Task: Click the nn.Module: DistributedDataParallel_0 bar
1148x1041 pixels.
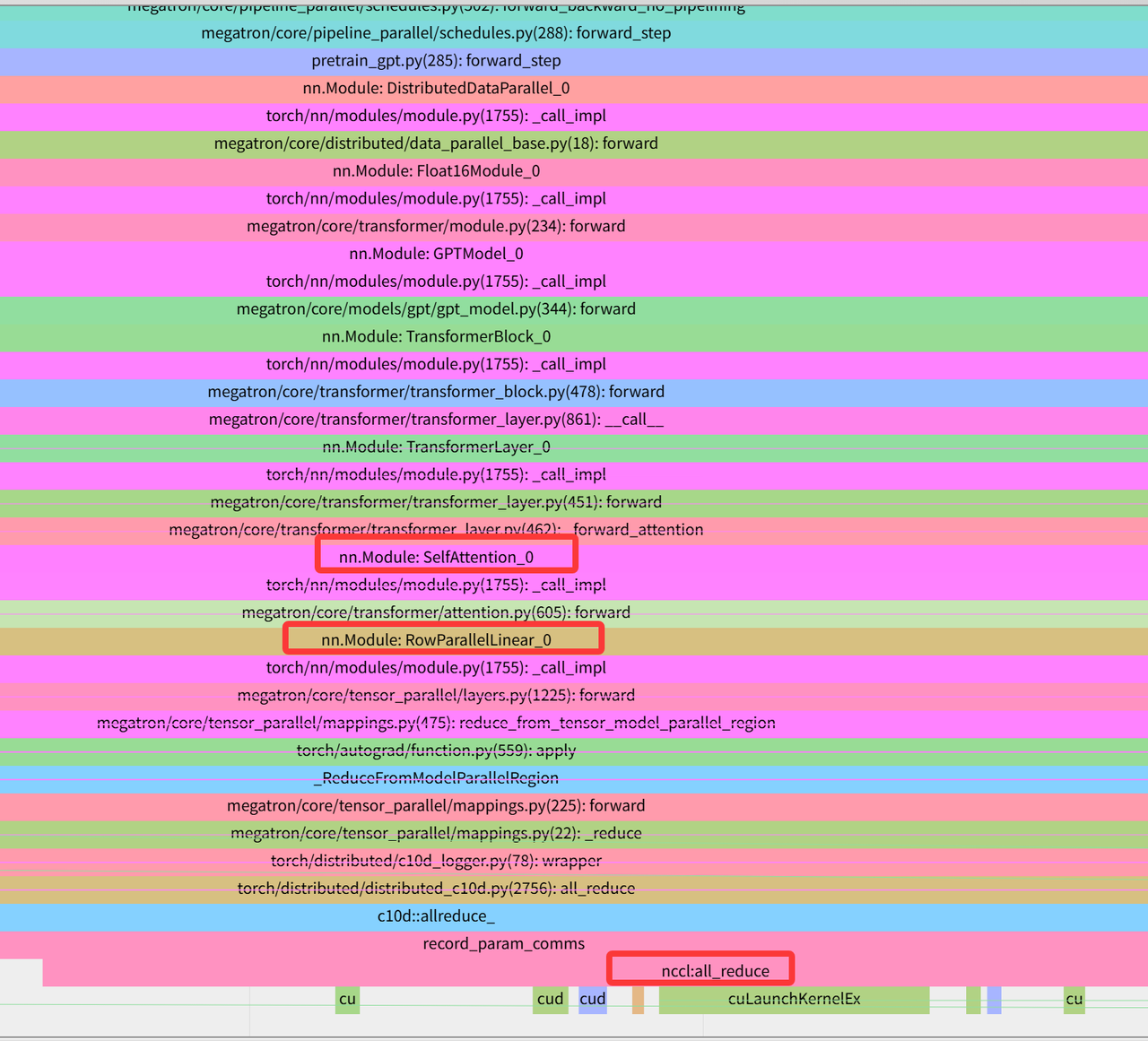Action: point(436,88)
